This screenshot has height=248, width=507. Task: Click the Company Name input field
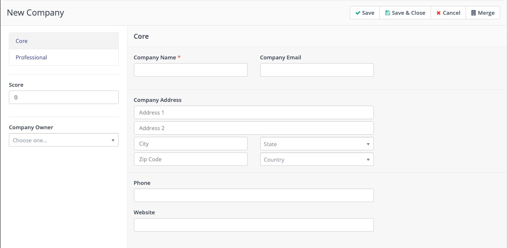click(x=190, y=69)
